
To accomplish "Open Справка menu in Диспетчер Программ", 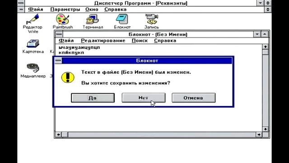I will point(116,10).
